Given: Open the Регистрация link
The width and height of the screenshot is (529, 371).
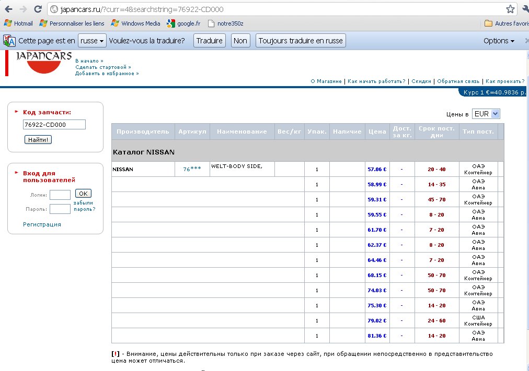Looking at the screenshot, I should pos(42,224).
